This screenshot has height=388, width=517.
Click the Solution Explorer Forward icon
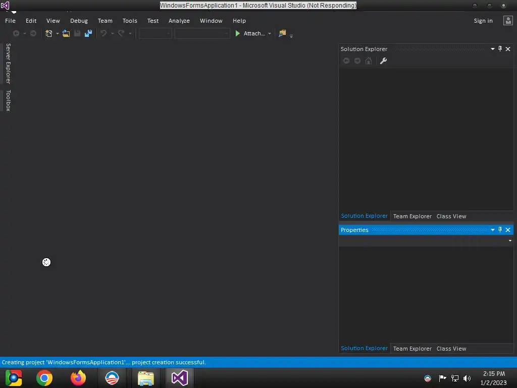pos(357,61)
